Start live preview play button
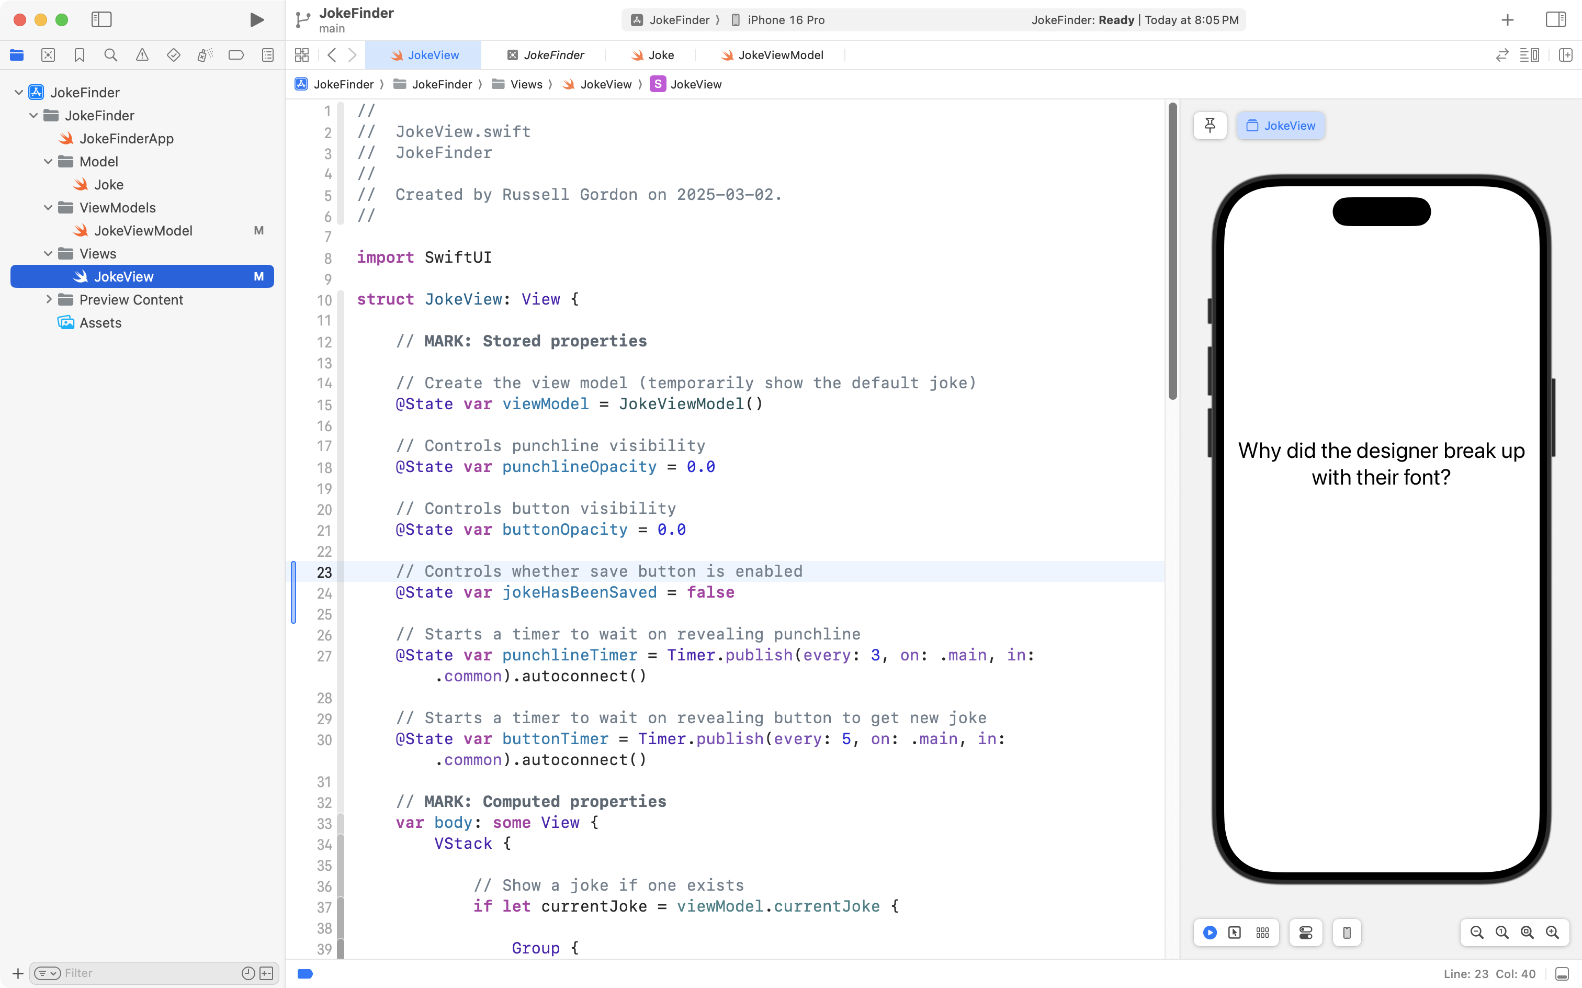Screen dimensions: 1582x988 [x=1210, y=933]
